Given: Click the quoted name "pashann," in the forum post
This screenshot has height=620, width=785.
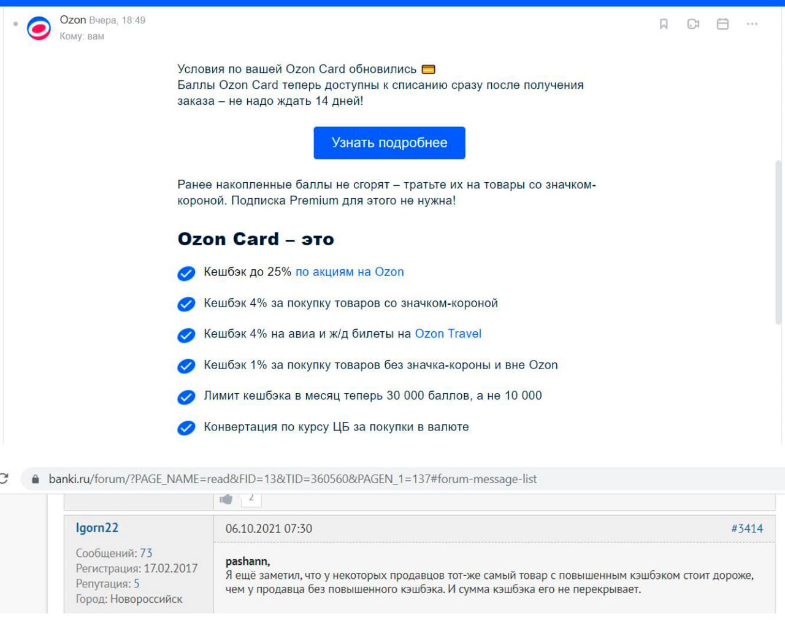Looking at the screenshot, I should (248, 561).
